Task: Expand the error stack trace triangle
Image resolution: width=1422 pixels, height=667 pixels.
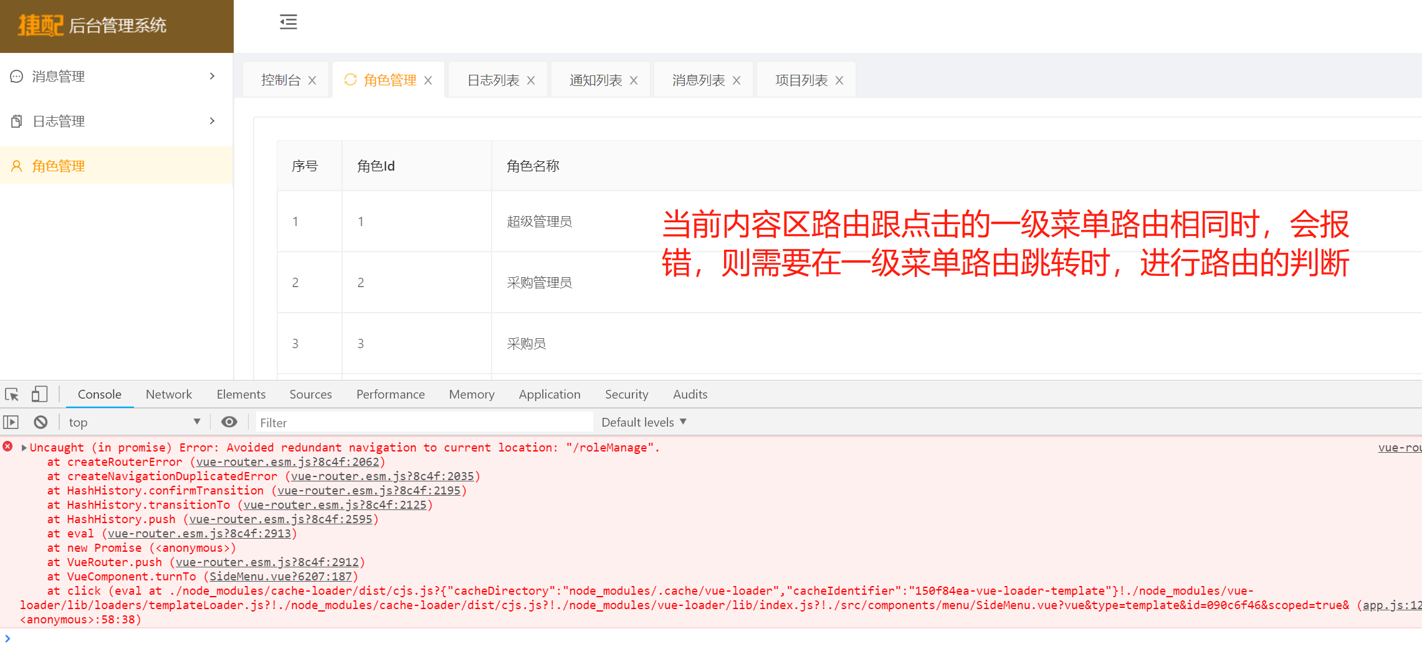Action: click(x=24, y=447)
